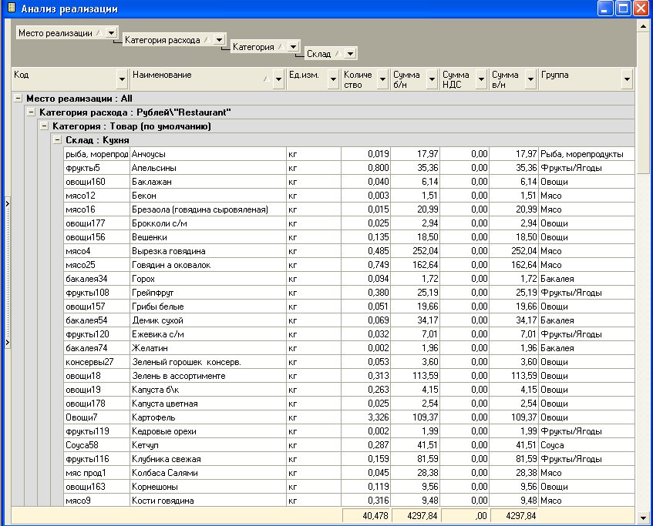Image resolution: width=653 pixels, height=526 pixels.
Task: Open the Наименование column filter dropdown
Action: click(x=278, y=79)
